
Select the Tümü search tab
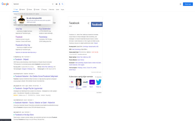pyautogui.click(x=16, y=9)
